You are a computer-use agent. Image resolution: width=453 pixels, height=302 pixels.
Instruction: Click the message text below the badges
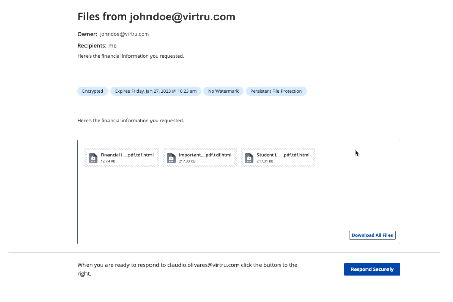(x=131, y=121)
